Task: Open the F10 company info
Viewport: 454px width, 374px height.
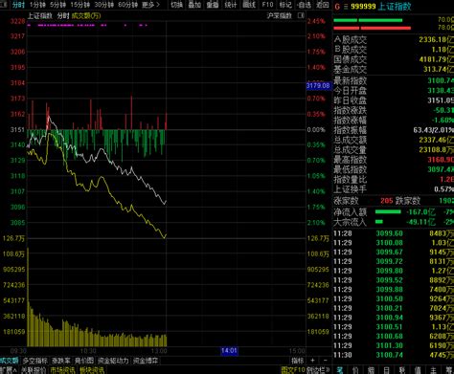Action: pos(267,5)
